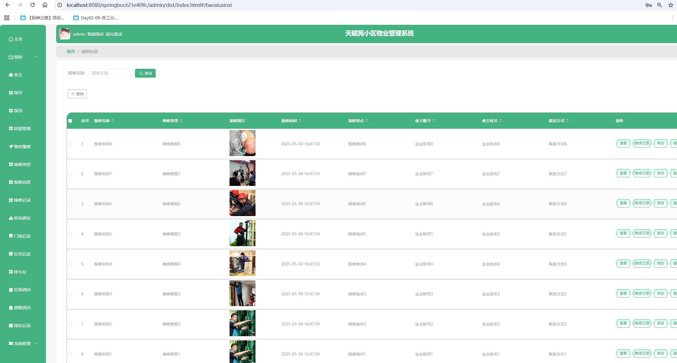Open the 房屋管理 menu item
This screenshot has width=677, height=363.
tap(22, 128)
